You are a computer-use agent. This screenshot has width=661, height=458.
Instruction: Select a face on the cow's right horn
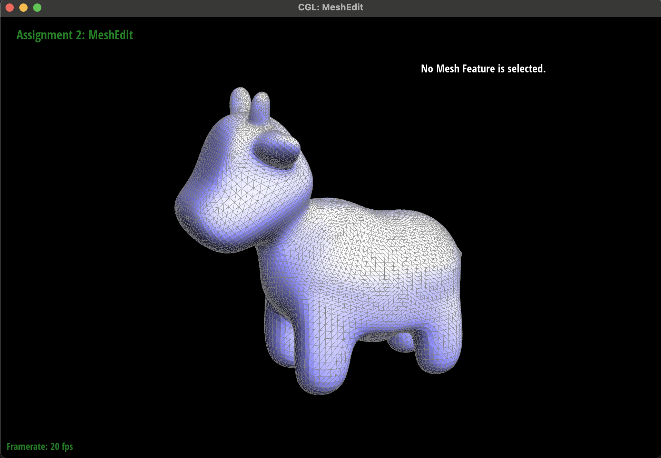click(261, 106)
